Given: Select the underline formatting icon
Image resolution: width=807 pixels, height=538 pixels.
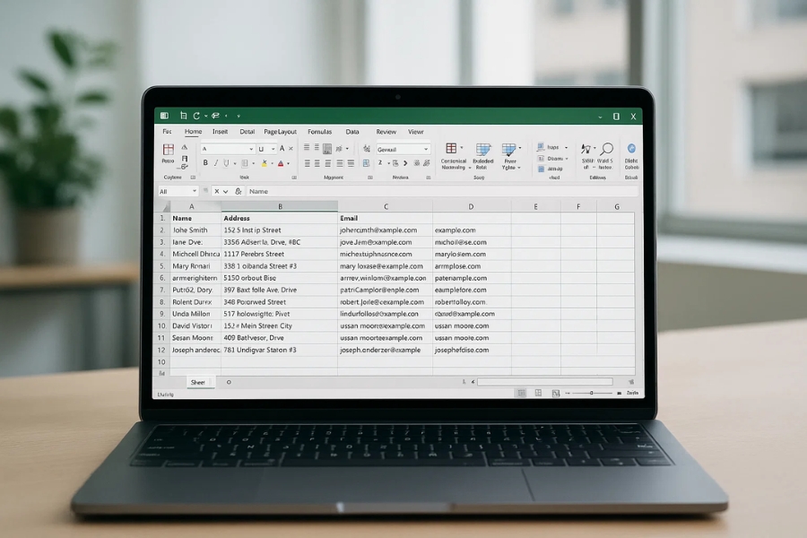Looking at the screenshot, I should (226, 162).
